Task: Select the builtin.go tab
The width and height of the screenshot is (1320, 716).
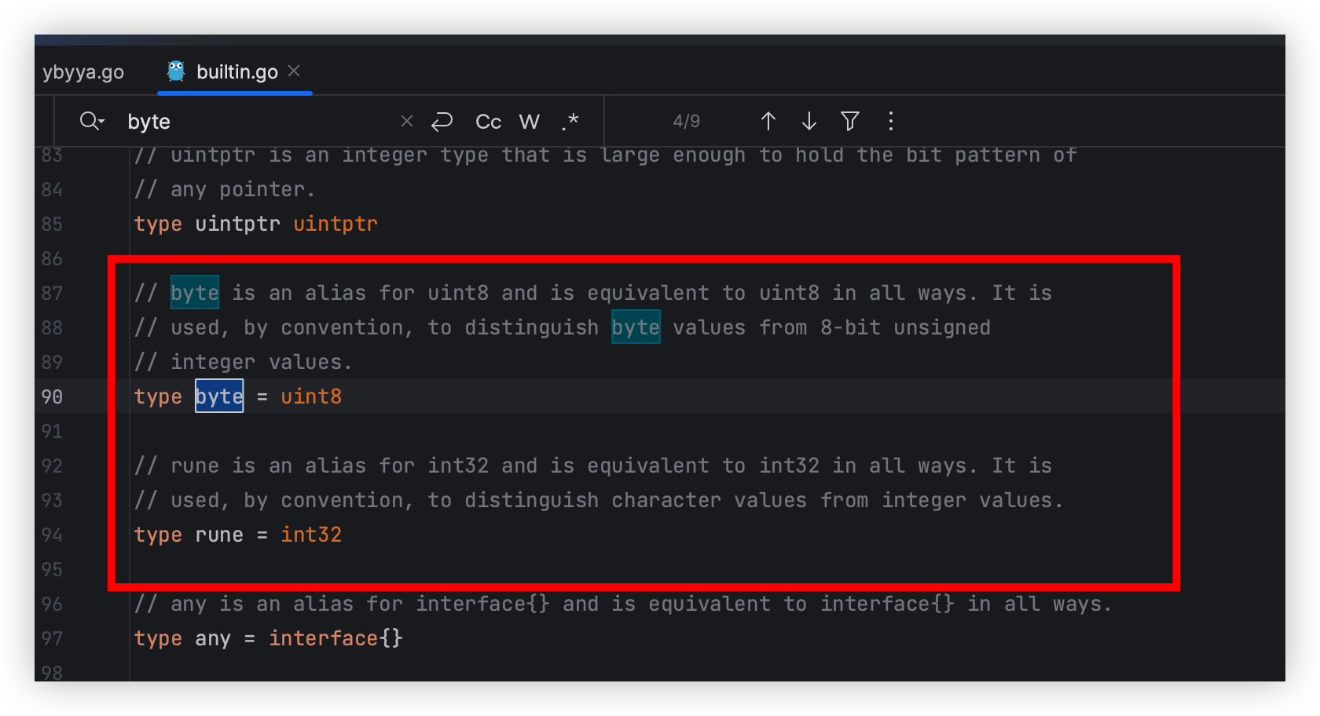Action: tap(236, 72)
